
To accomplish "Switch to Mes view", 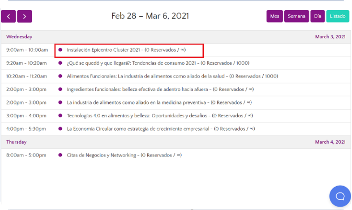I will (x=275, y=16).
